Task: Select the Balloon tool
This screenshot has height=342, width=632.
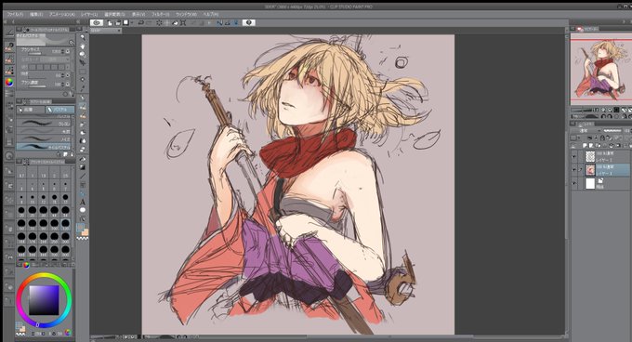Action: (83, 210)
